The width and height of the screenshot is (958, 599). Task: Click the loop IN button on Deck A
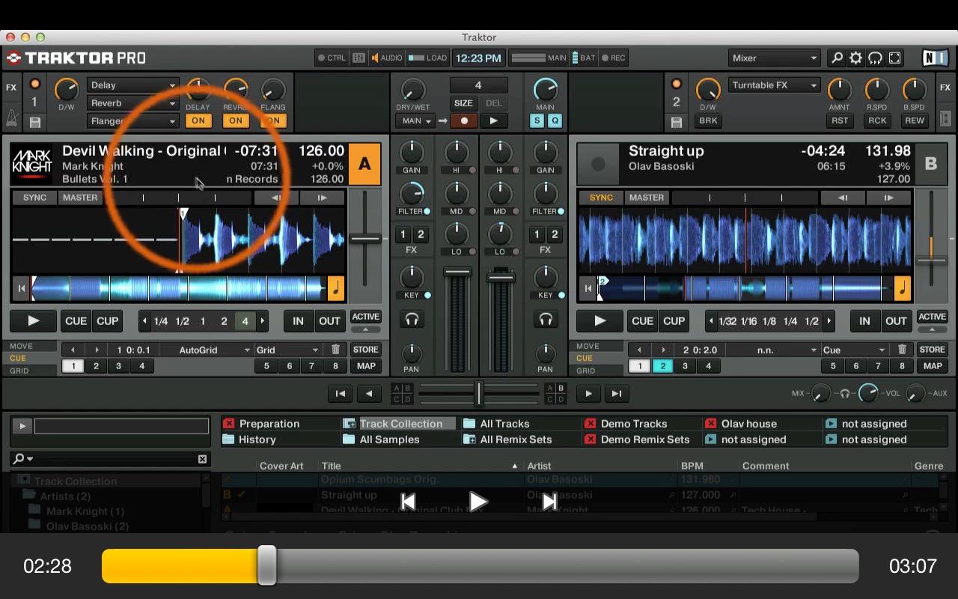[x=298, y=321]
